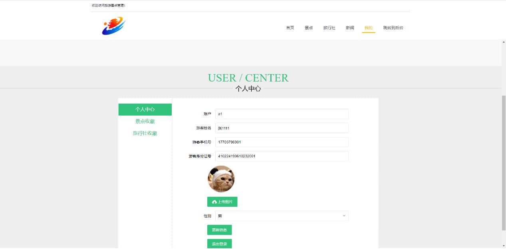Screen dimensions: 506x249
Task: Click the page's vertical scrollbar thumb
Action: [504, 163]
